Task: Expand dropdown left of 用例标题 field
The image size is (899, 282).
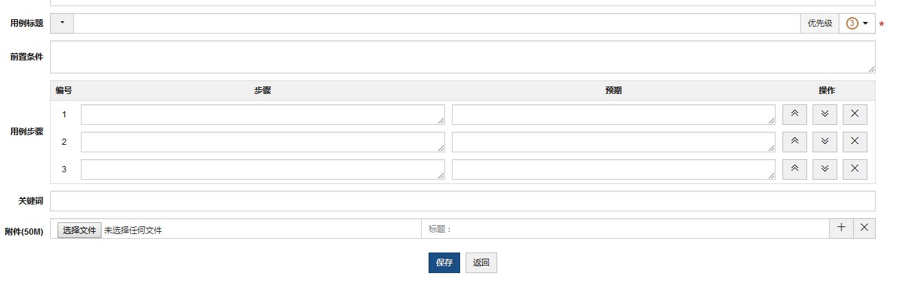Action: point(62,23)
